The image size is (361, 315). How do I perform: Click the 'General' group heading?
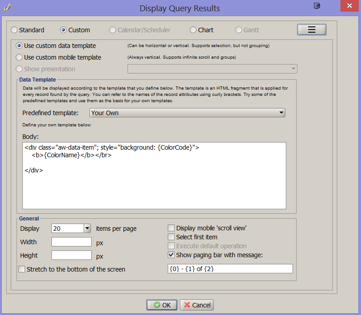point(29,218)
